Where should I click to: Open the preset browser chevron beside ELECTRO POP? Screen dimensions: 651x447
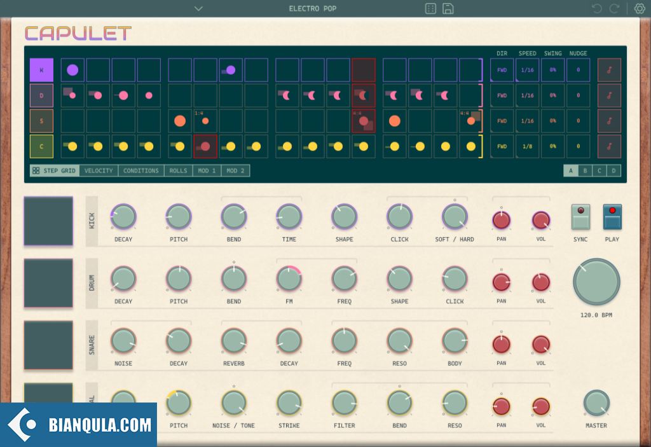coord(198,9)
